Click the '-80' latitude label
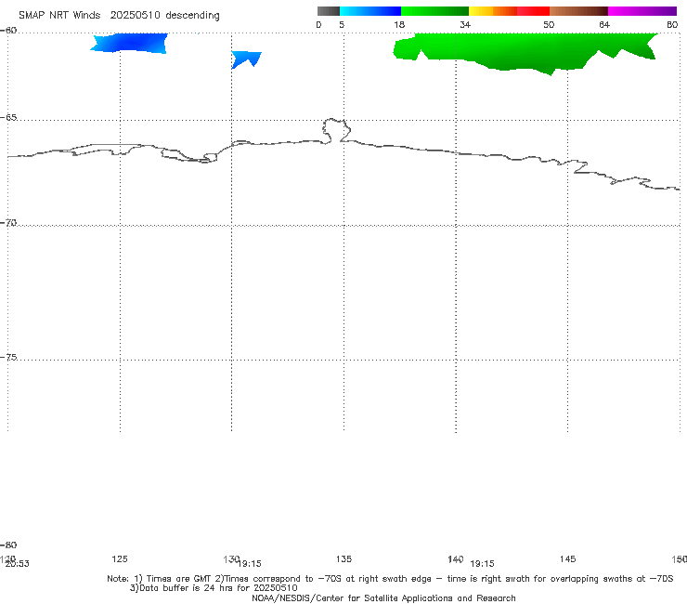The width and height of the screenshot is (687, 604). click(x=8, y=545)
